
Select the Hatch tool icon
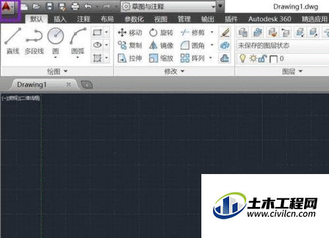coord(97,58)
